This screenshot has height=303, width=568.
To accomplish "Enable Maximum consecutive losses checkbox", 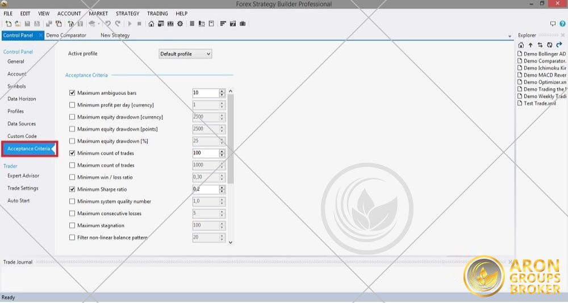I will [x=72, y=214].
